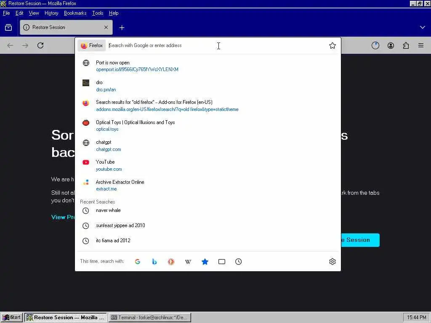Choose the YouTube suggestion
The height and width of the screenshot is (323, 431).
tap(208, 165)
